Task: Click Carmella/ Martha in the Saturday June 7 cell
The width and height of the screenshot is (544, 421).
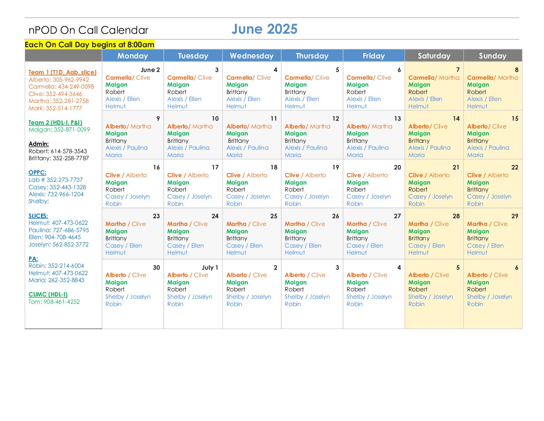Action: pyautogui.click(x=434, y=78)
